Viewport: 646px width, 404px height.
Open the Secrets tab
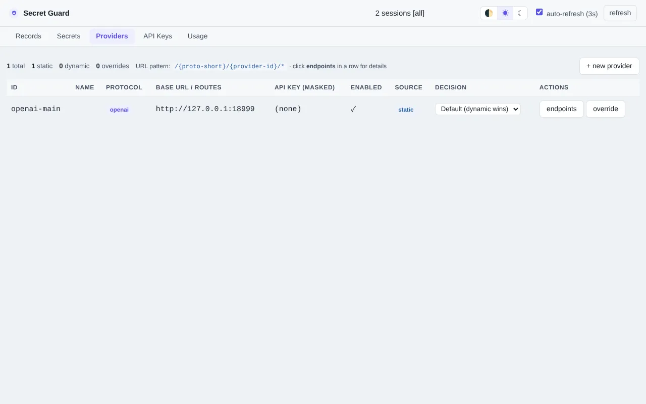pyautogui.click(x=69, y=36)
